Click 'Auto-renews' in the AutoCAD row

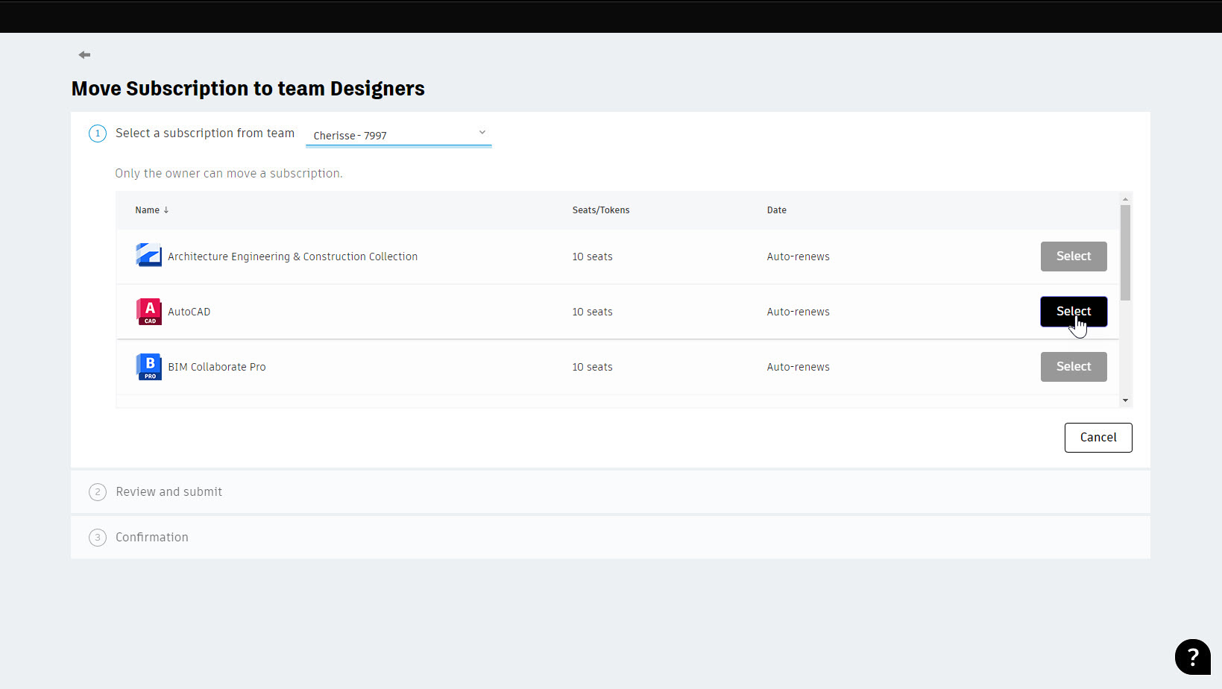click(x=798, y=312)
